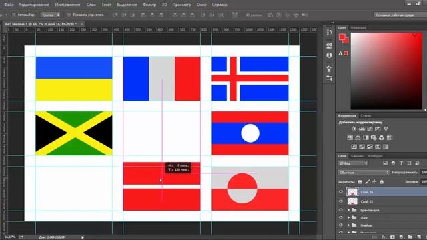Expand the Гренландия layer group
Image resolution: width=427 pixels, height=240 pixels.
tap(348, 210)
